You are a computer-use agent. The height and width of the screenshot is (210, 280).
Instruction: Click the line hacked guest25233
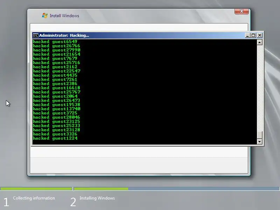pos(56,126)
